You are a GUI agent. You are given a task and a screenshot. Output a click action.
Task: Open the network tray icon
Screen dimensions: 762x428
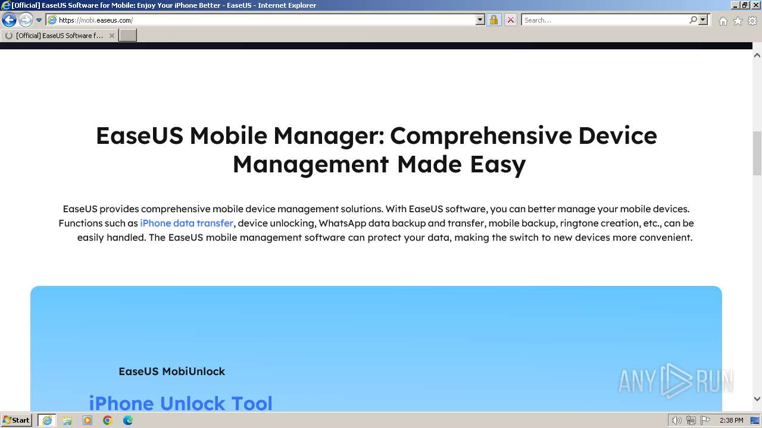(691, 420)
